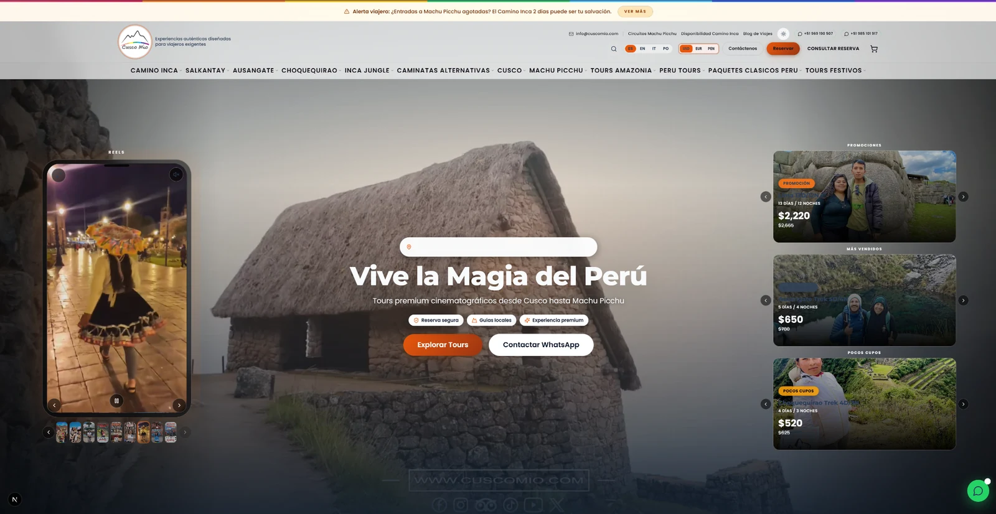Show previous reel thumbnails in strip
This screenshot has height=514, width=996.
click(49, 432)
